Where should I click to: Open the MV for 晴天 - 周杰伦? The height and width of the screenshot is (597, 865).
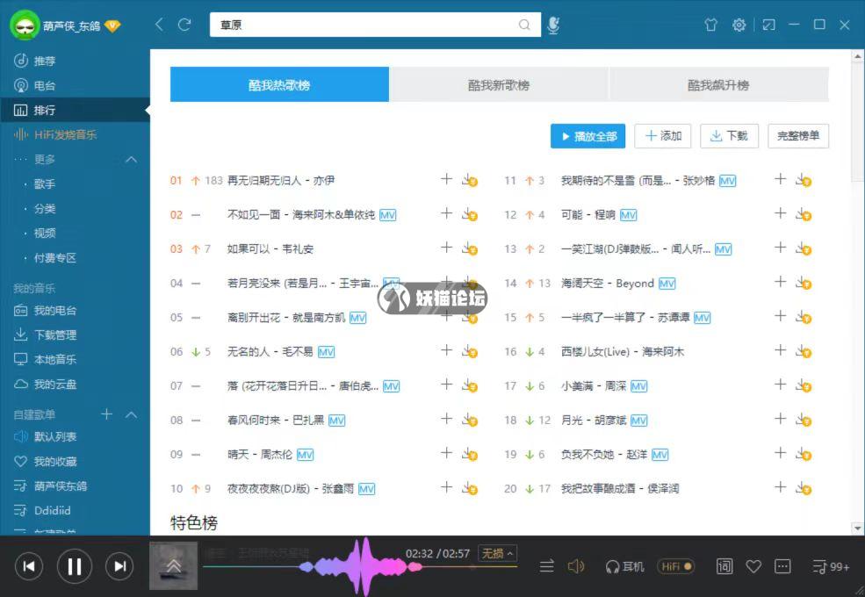coord(305,455)
